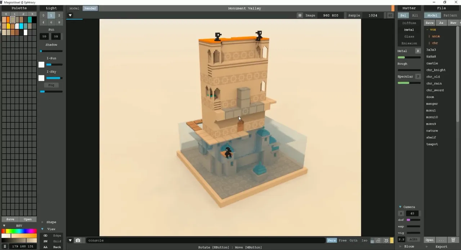This screenshot has width=461, height=250.
Task: Expand the Shape section
Action: [x=42, y=222]
